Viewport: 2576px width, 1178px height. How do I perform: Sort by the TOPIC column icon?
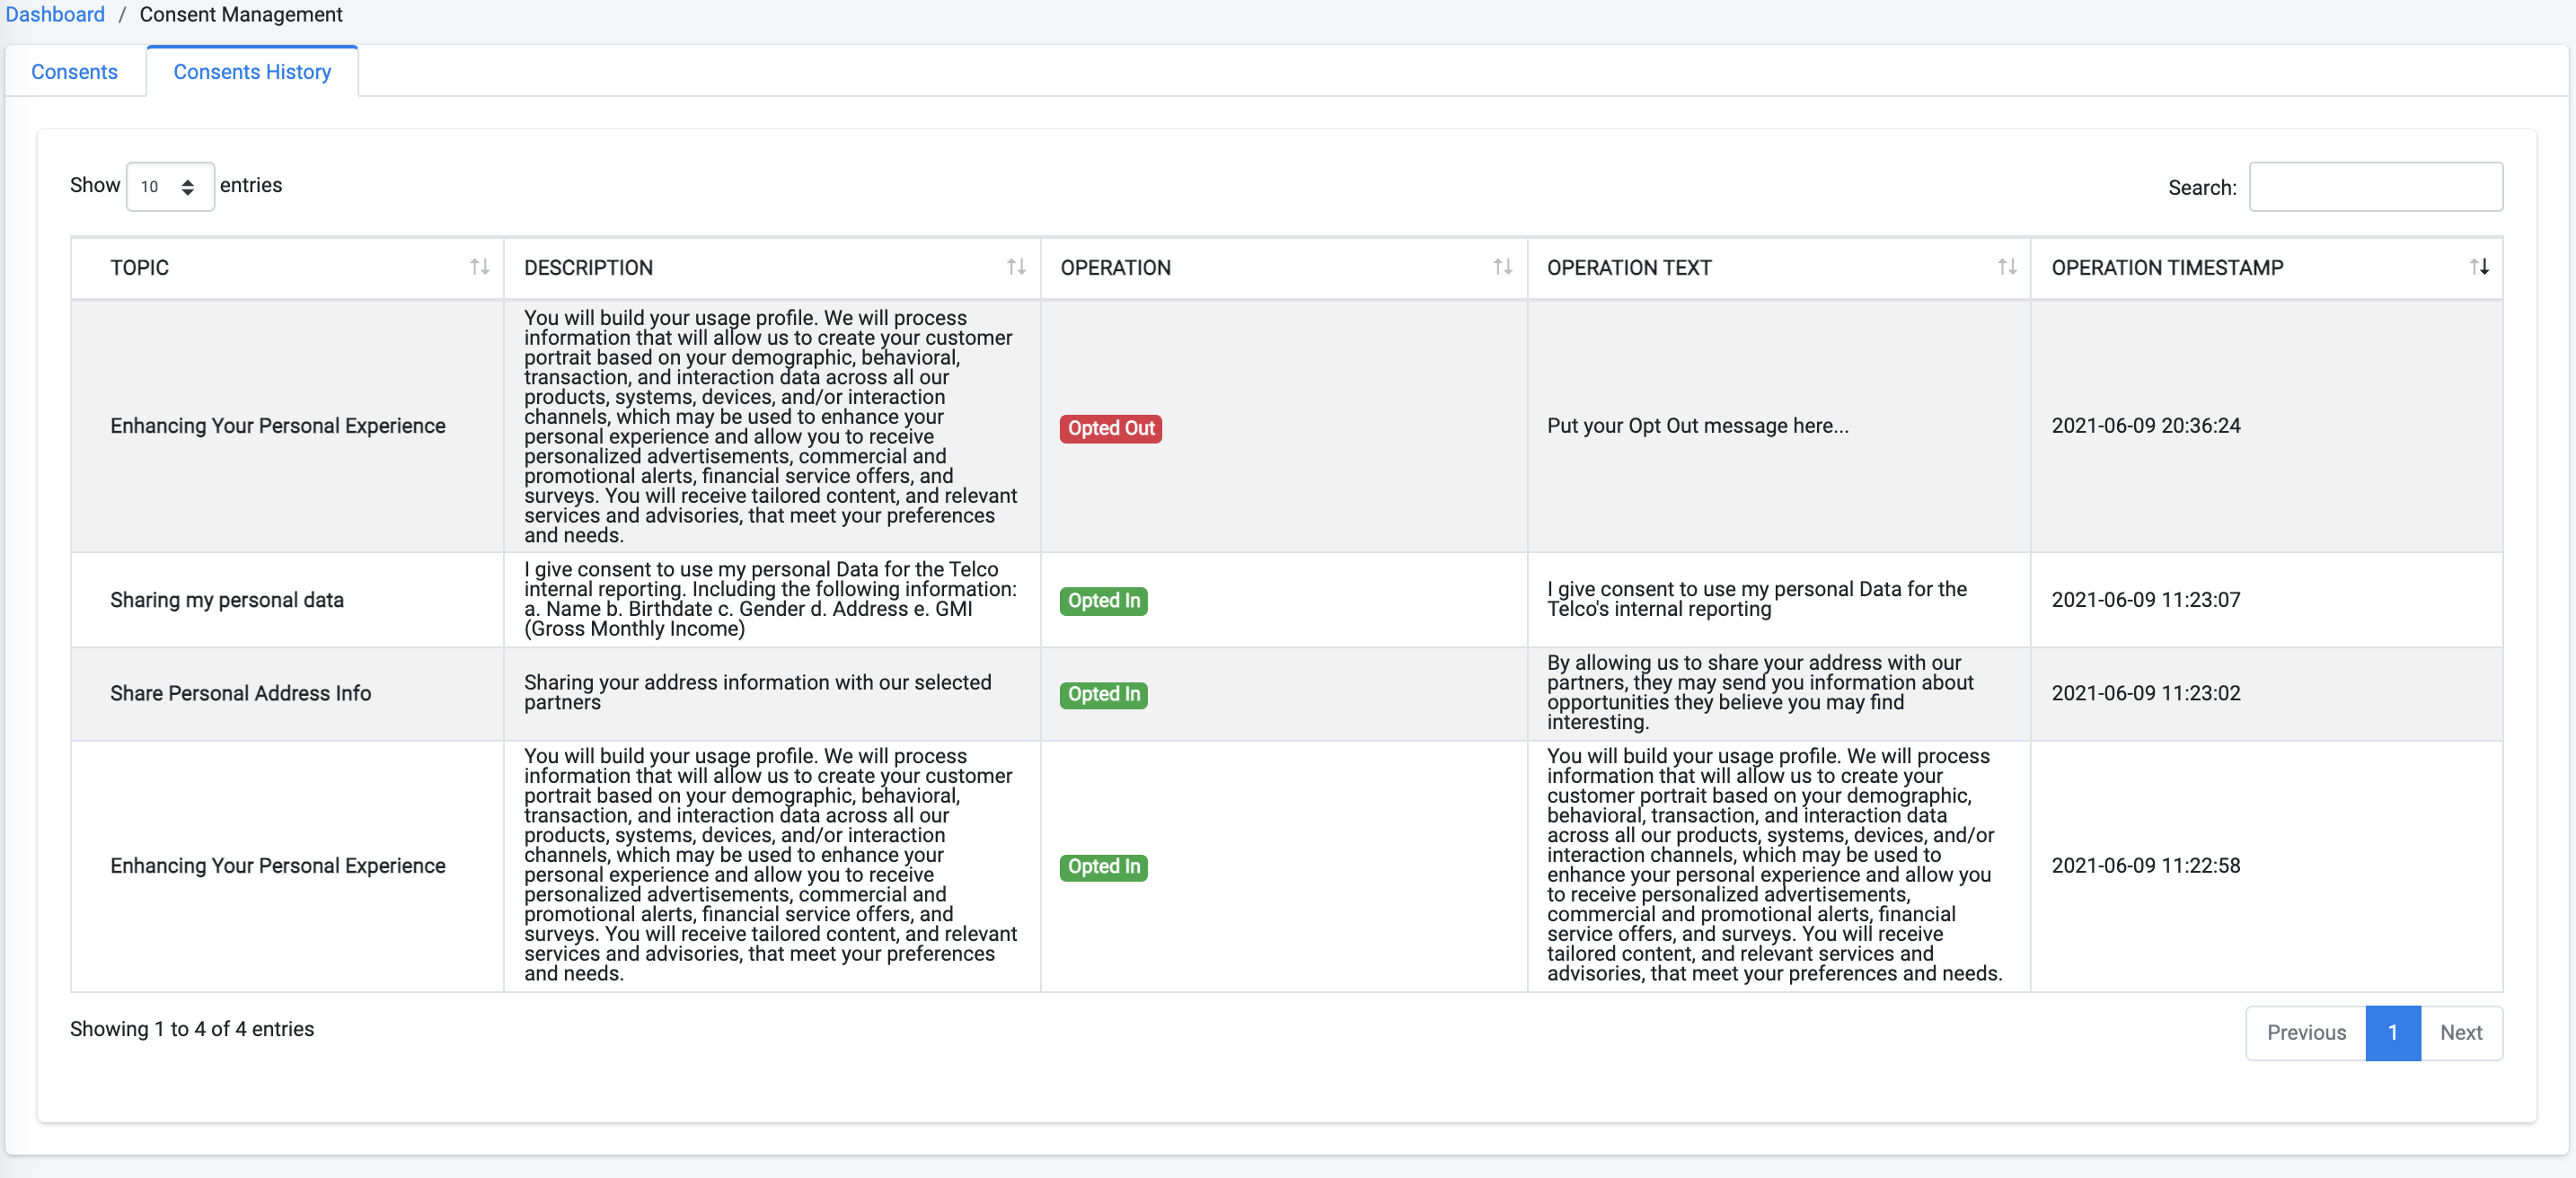(x=479, y=267)
